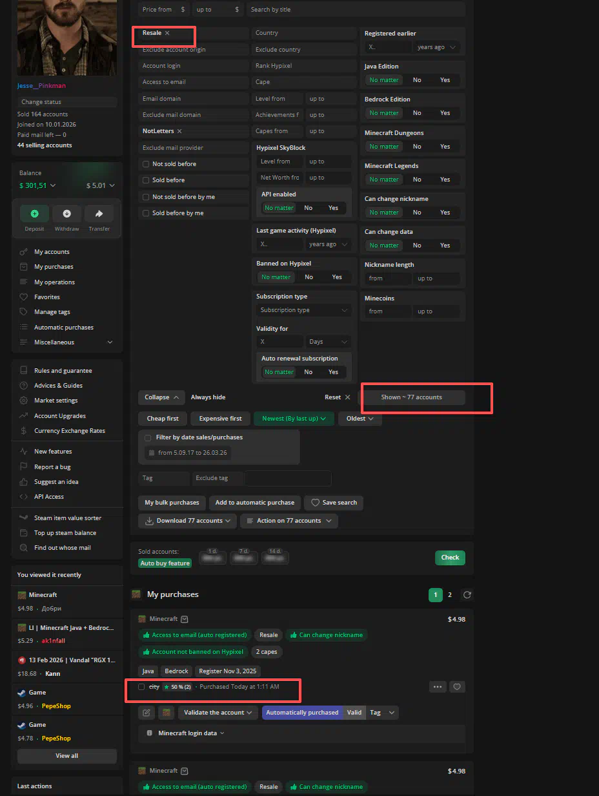Image resolution: width=599 pixels, height=796 pixels.
Task: Open the 'Download 77 accounts' dropdown
Action: point(184,521)
